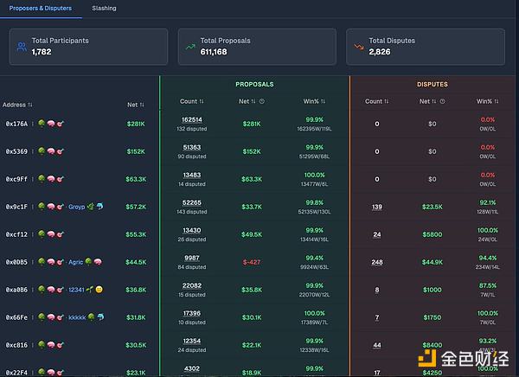Click the Total Proposals green trend icon
Viewport: 519px width, 377px height.
[x=189, y=46]
